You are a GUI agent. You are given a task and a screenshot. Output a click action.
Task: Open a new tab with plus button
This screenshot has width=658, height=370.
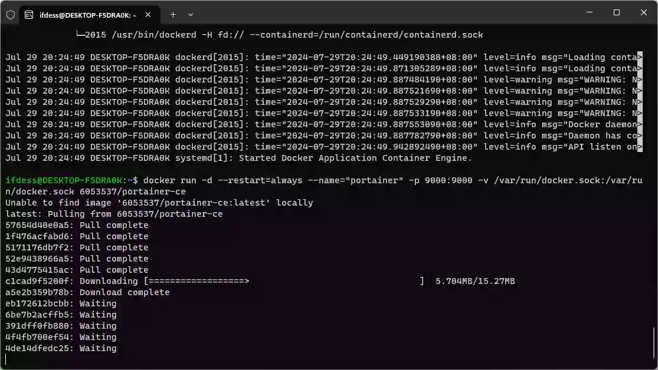[173, 14]
